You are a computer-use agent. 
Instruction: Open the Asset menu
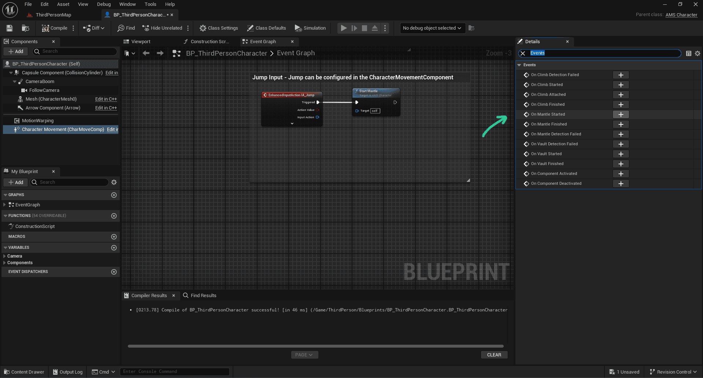(x=63, y=4)
